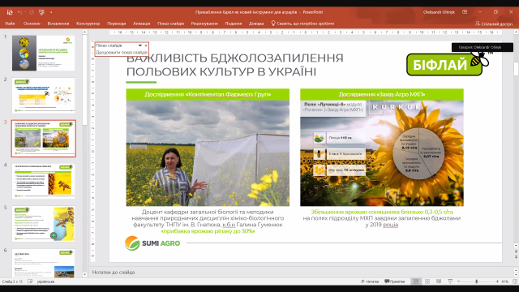Switch to the Основне ribbon tab
Screen dimensions: 519x292
tap(32, 24)
